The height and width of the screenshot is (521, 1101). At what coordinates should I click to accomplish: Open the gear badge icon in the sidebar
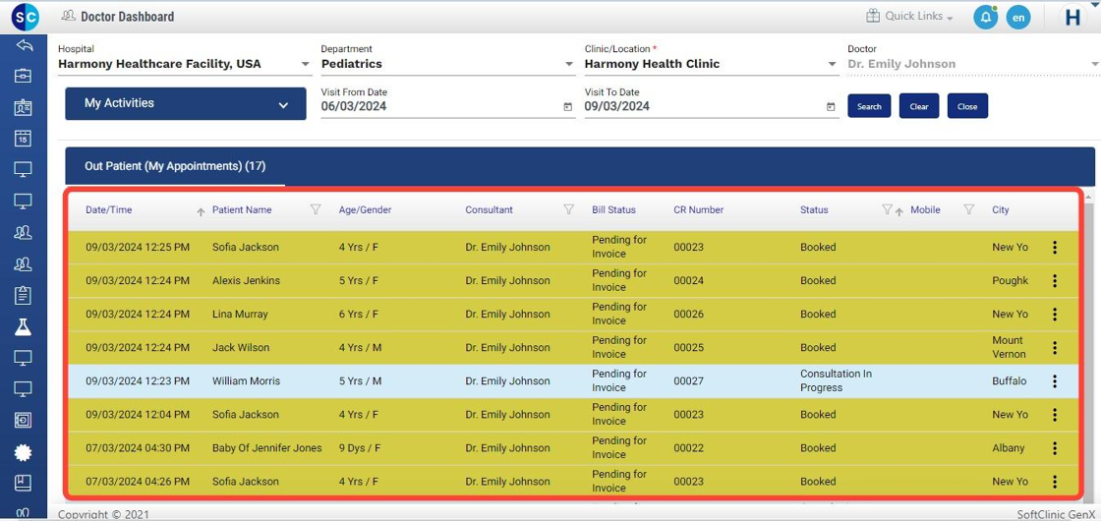[x=24, y=452]
